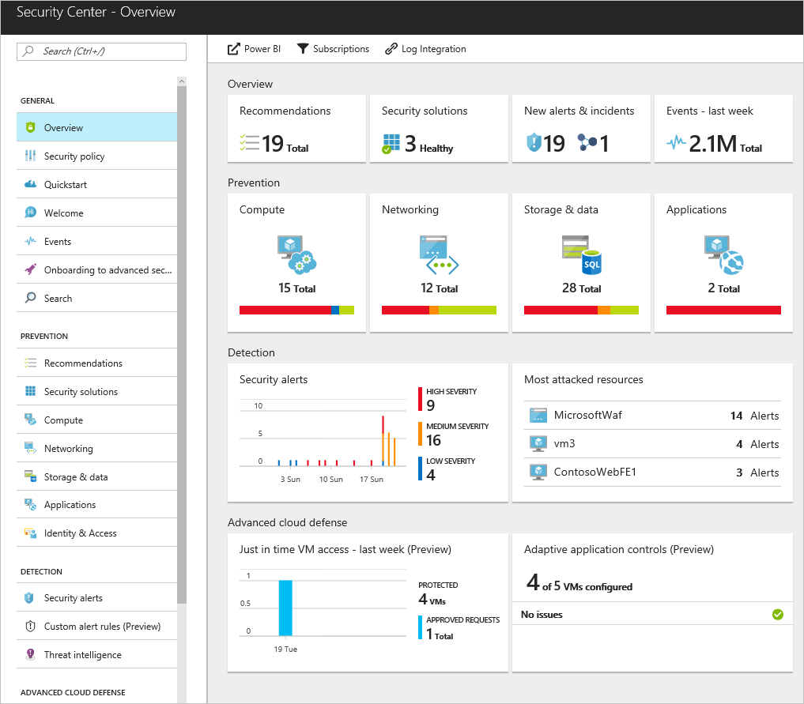This screenshot has width=804, height=704.
Task: Click the incidents count icon in alerts tile
Action: tap(587, 142)
